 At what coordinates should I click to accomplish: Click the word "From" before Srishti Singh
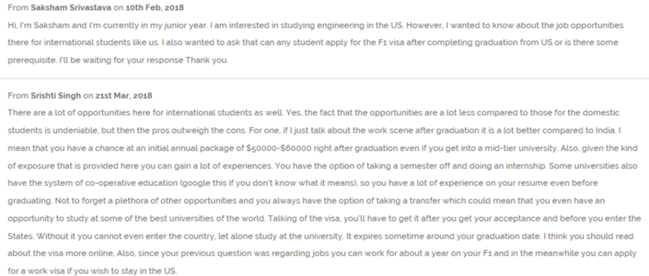pos(18,96)
